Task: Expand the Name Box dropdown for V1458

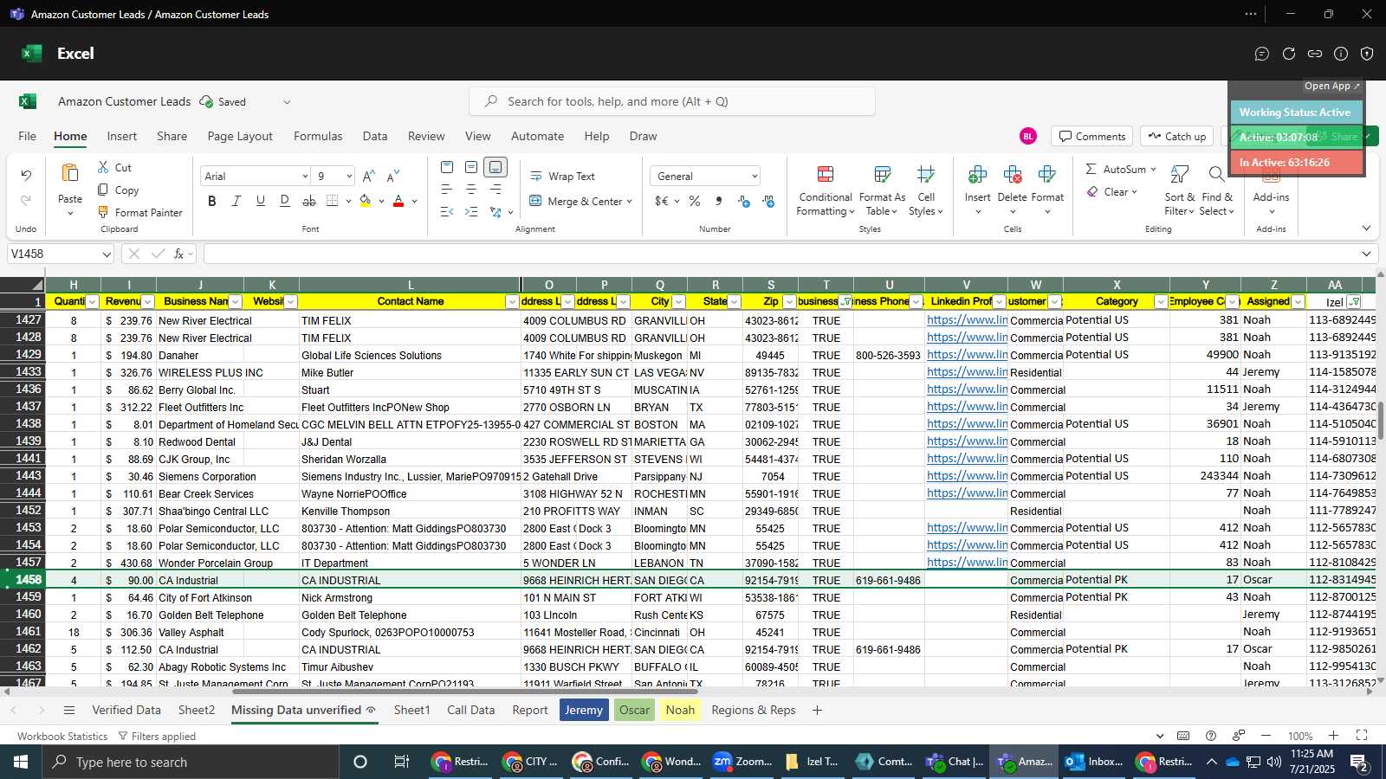Action: 107,254
